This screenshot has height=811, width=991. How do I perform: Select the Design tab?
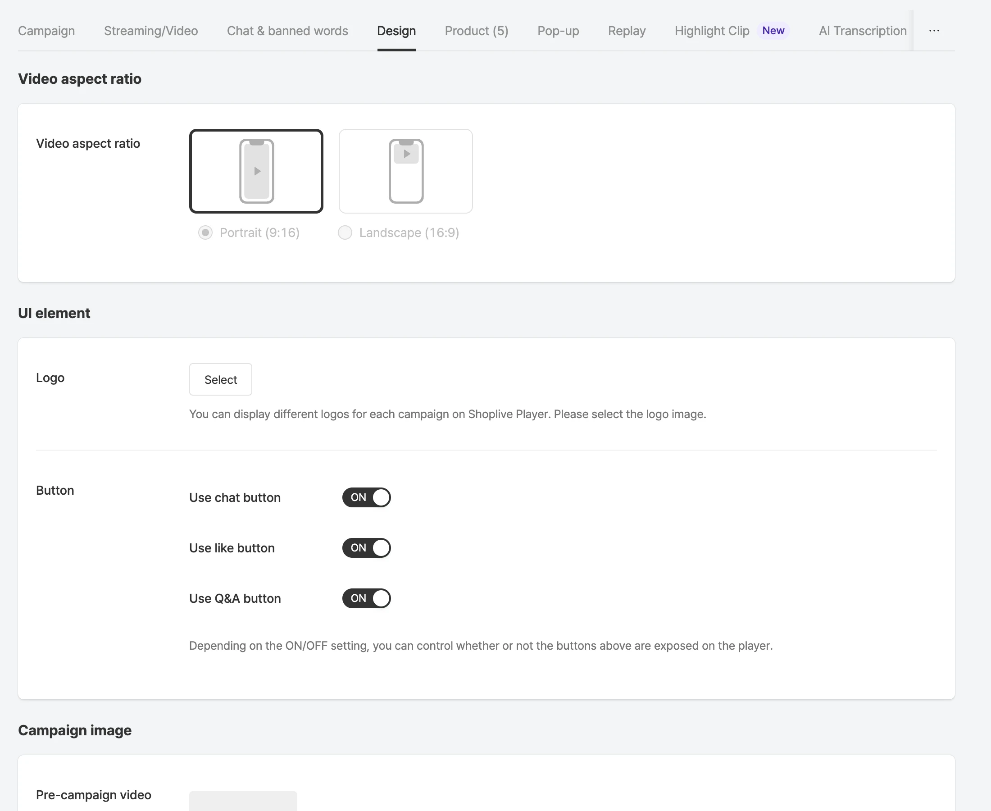click(396, 31)
